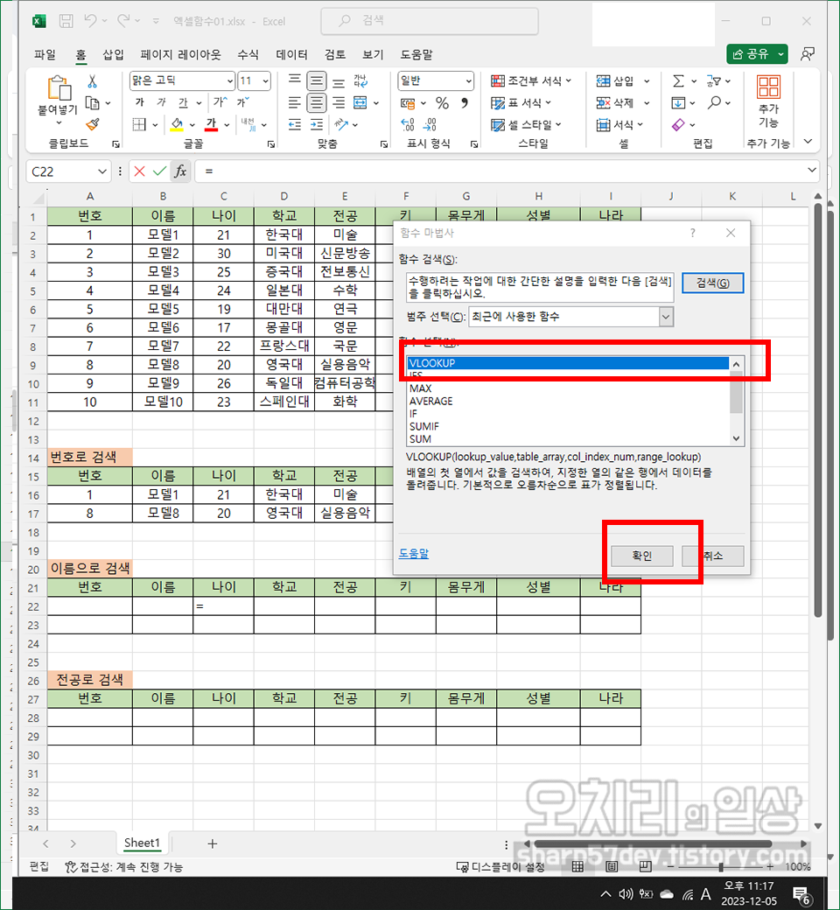This screenshot has width=840, height=910.
Task: Increase decimal places icon
Action: pos(408,124)
